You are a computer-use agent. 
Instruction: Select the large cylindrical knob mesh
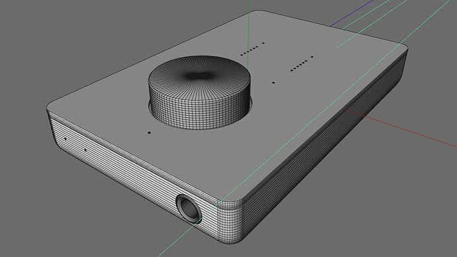point(199,92)
